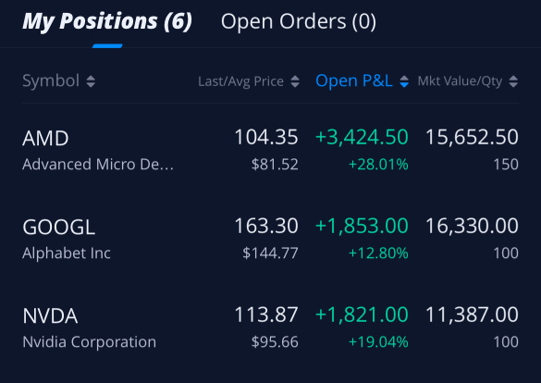Open the Open Orders (0) tab
Viewport: 541px width, 383px height.
[299, 21]
